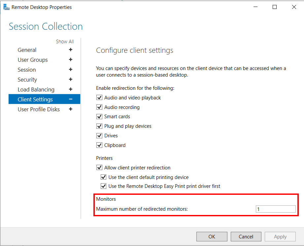Open the User Profile Disks page
This screenshot has width=304, height=246.
39,109
